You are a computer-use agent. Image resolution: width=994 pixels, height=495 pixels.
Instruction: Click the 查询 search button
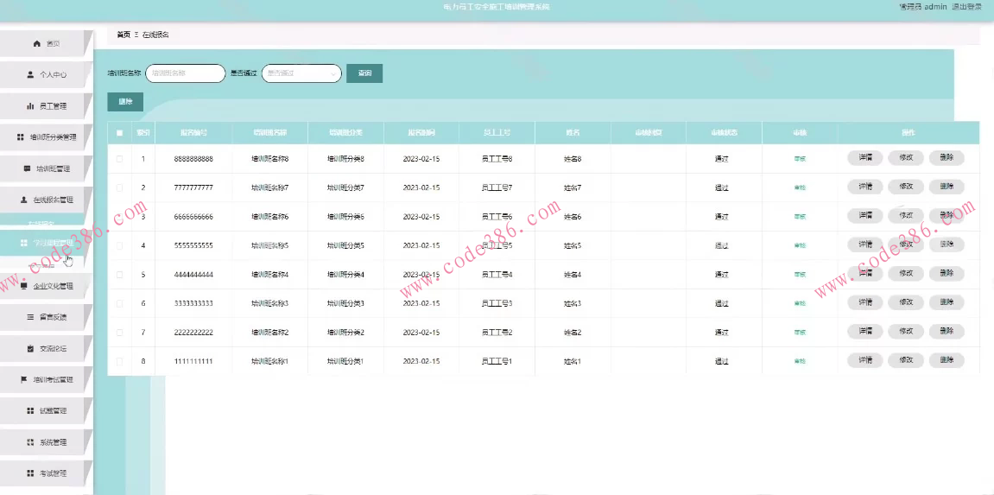click(x=364, y=73)
